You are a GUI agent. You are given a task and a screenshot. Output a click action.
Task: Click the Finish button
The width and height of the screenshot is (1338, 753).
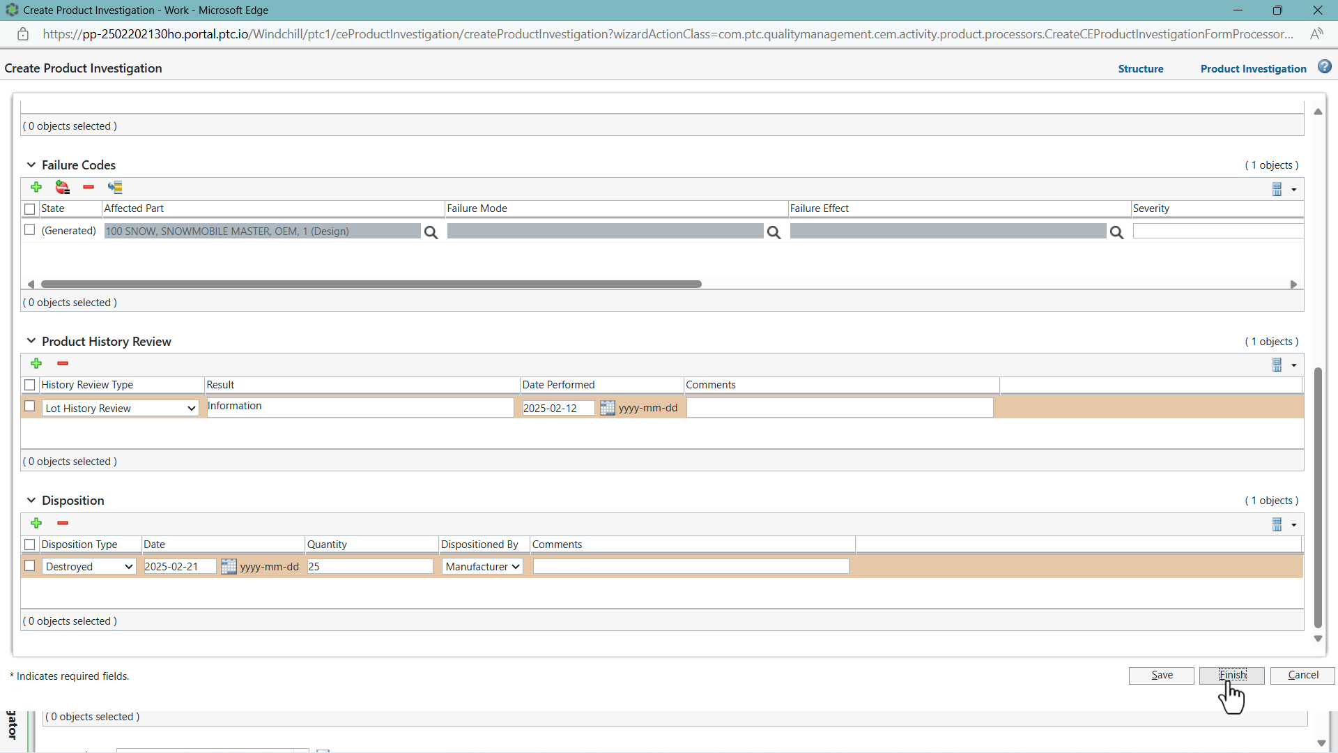click(x=1232, y=675)
